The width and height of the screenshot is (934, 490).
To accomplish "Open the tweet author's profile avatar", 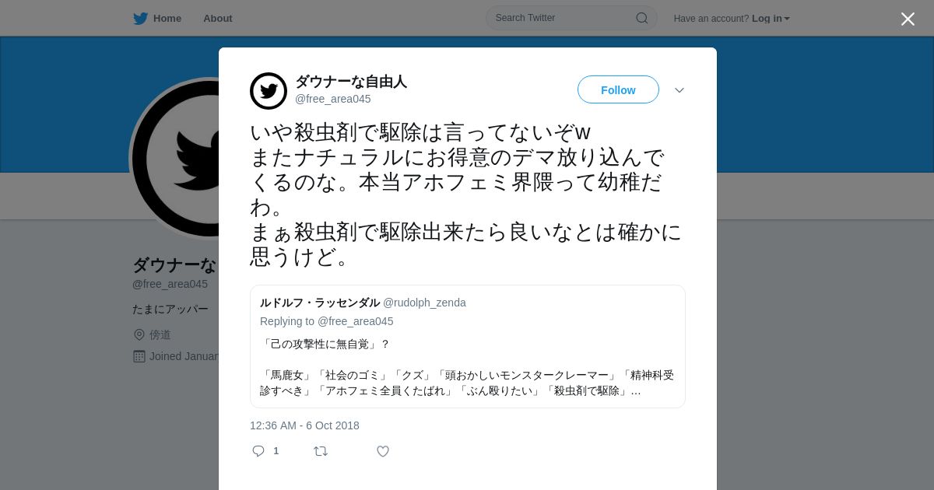I will [x=269, y=91].
